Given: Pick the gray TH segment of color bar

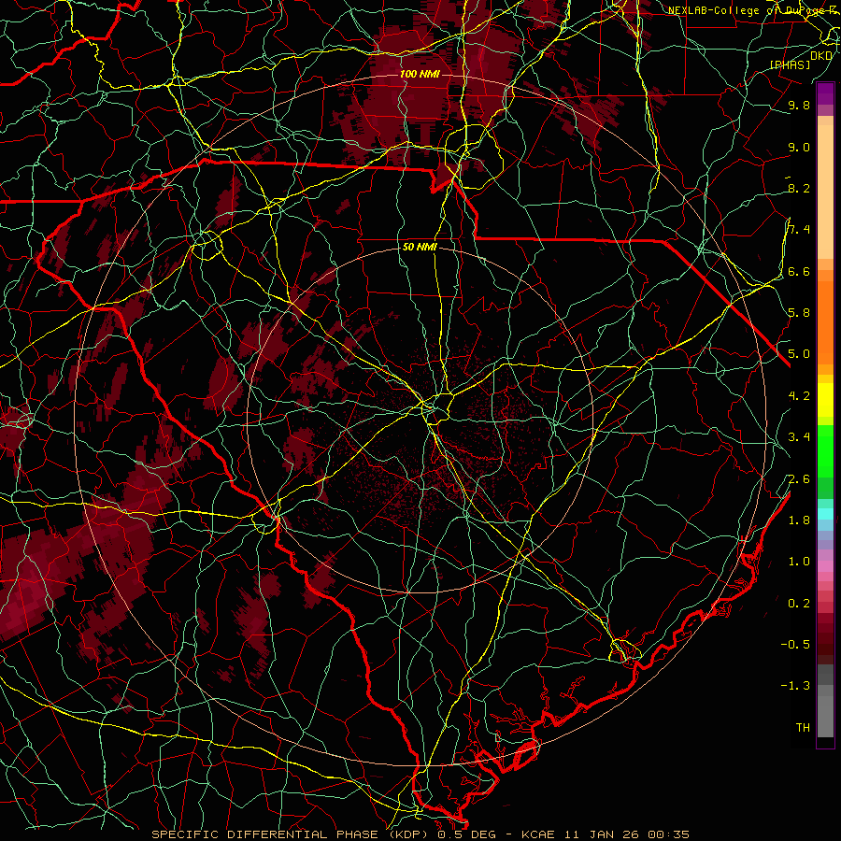Looking at the screenshot, I should [825, 716].
